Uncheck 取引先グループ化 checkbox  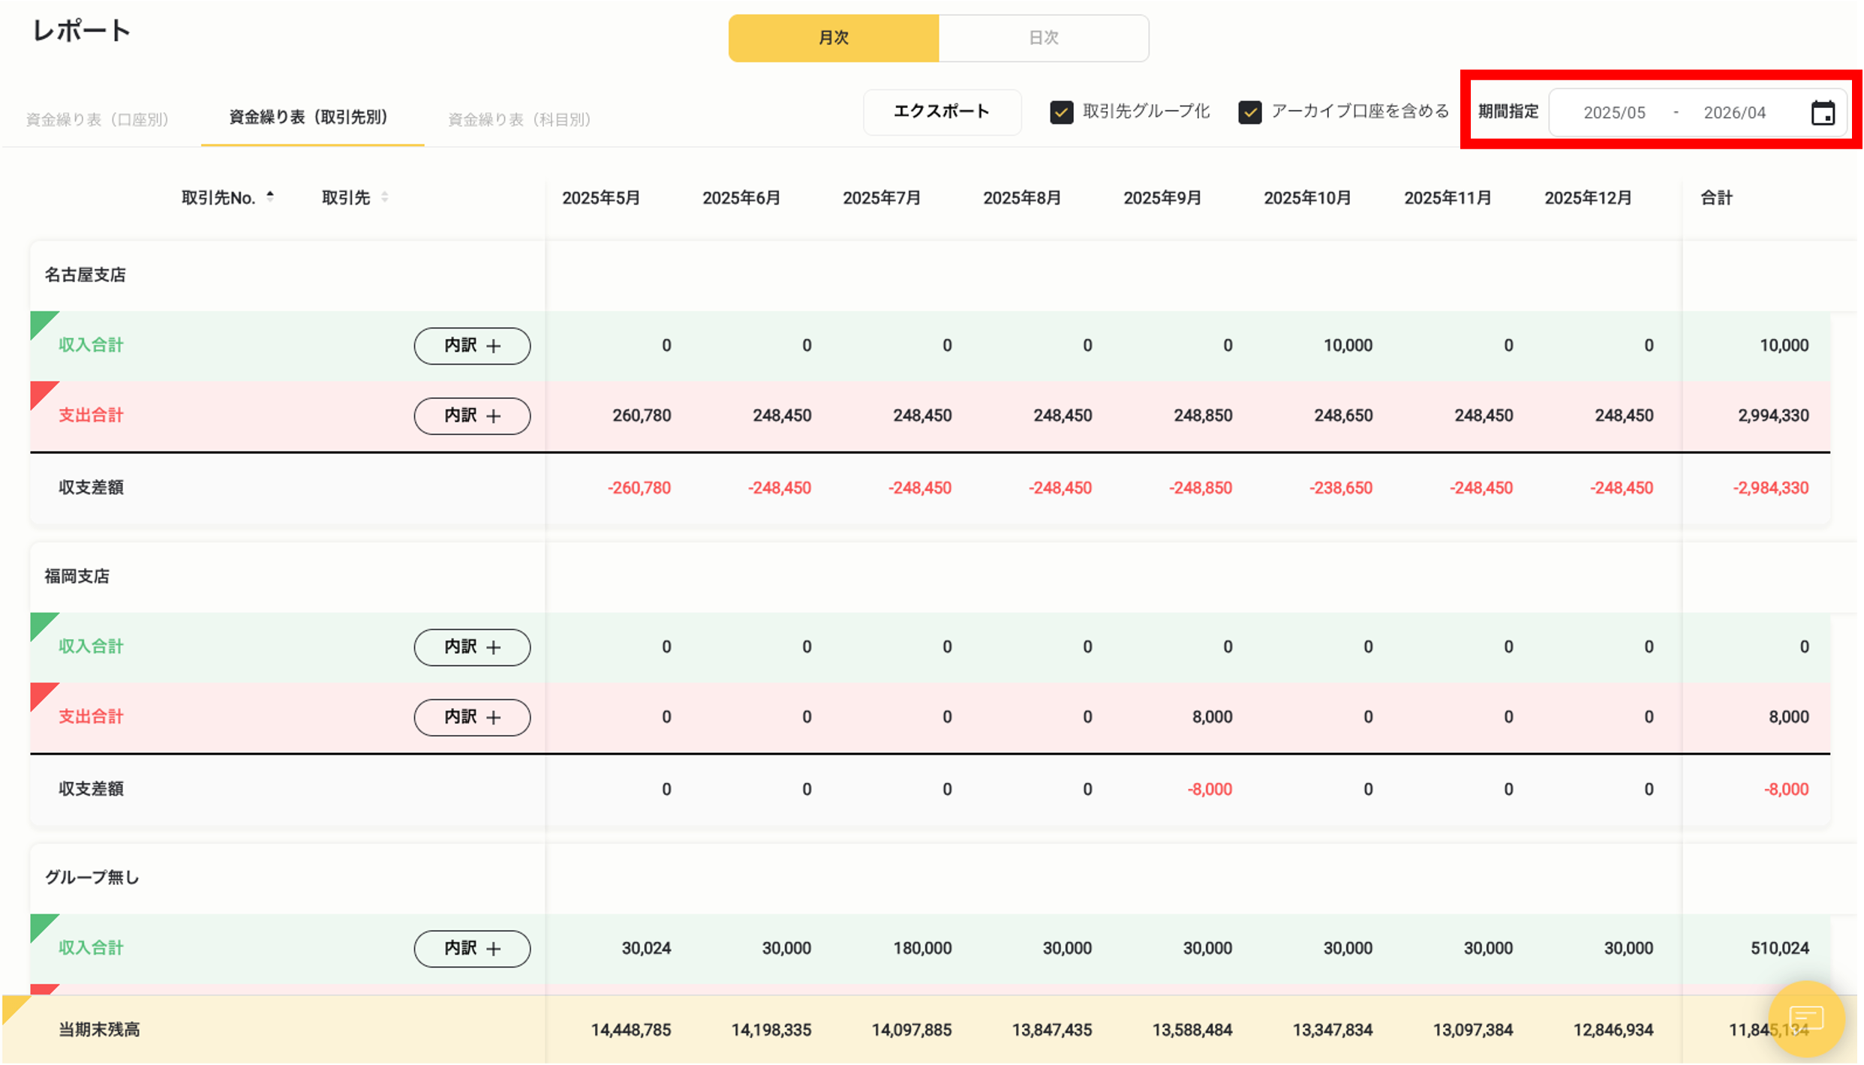(x=1061, y=112)
